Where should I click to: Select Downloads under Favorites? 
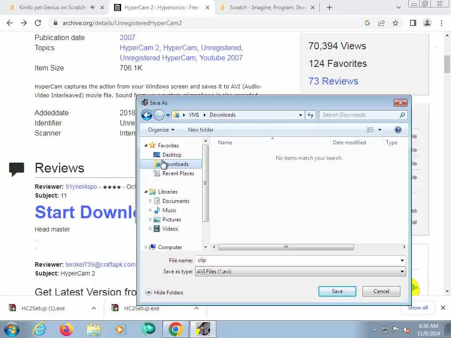(x=171, y=164)
